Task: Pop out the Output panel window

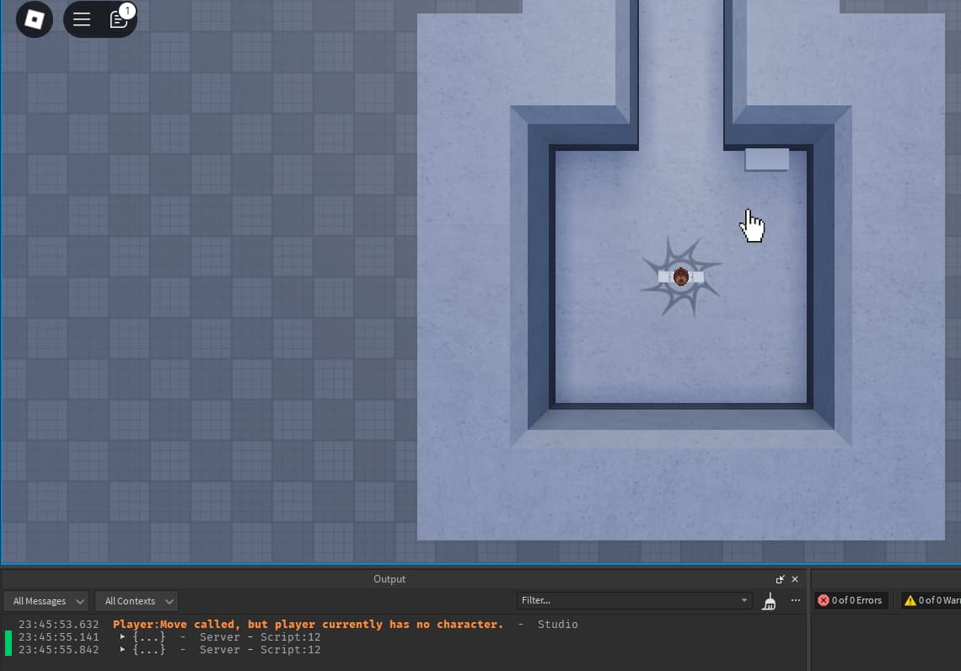Action: coord(780,579)
